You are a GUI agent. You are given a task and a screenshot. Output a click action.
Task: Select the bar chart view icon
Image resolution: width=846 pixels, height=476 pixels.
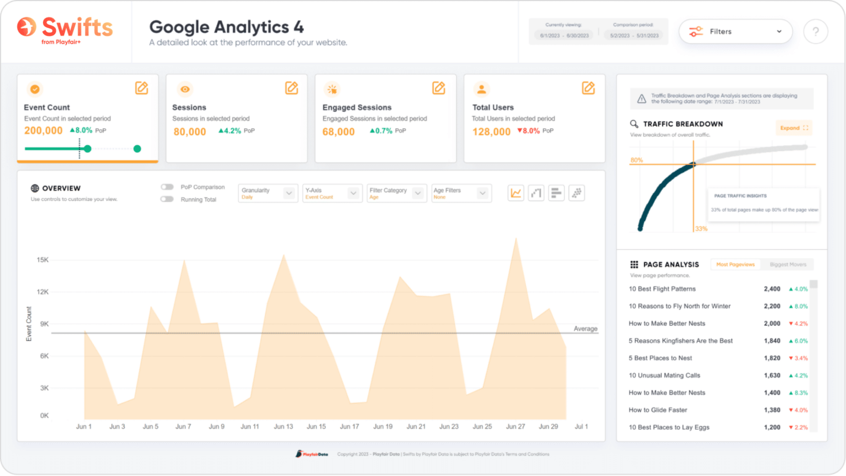556,193
